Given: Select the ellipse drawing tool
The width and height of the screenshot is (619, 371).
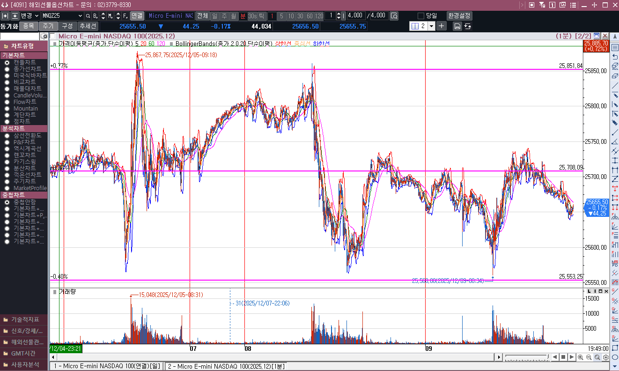Looking at the screenshot, I should coord(615,357).
